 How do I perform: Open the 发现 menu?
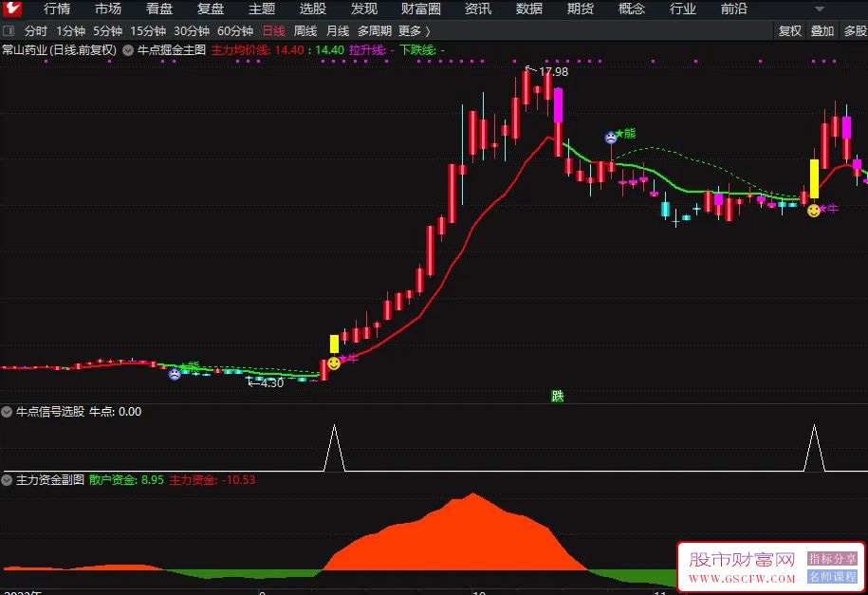[x=364, y=9]
